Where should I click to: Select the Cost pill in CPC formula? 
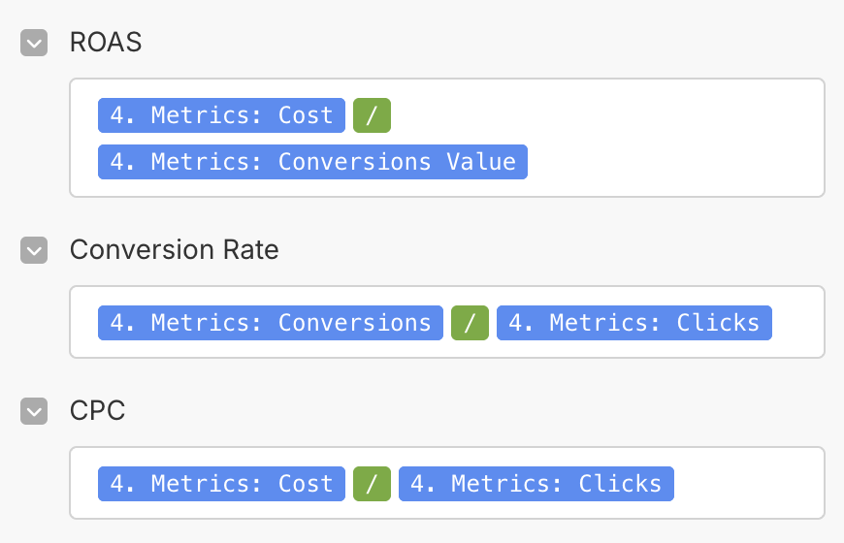(221, 484)
